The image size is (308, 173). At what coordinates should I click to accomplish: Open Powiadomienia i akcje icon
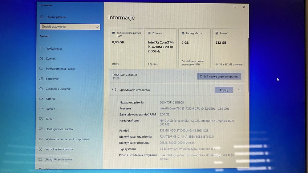[x=41, y=69]
